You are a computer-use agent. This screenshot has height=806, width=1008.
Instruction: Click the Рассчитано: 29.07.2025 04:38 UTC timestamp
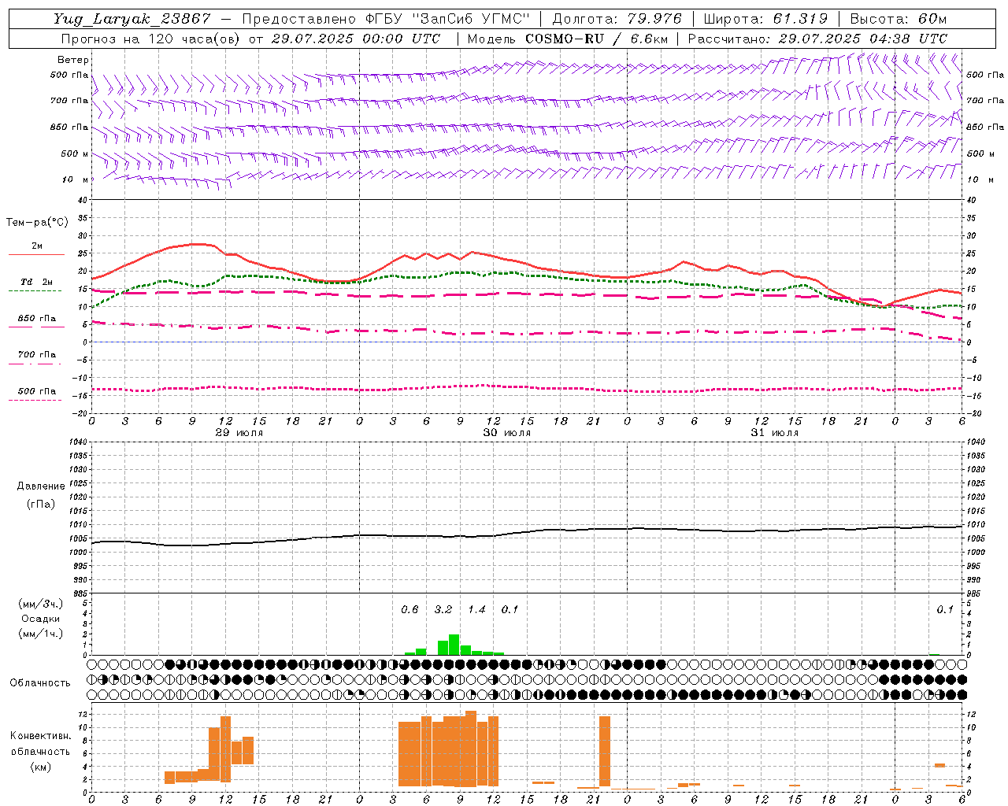(817, 39)
